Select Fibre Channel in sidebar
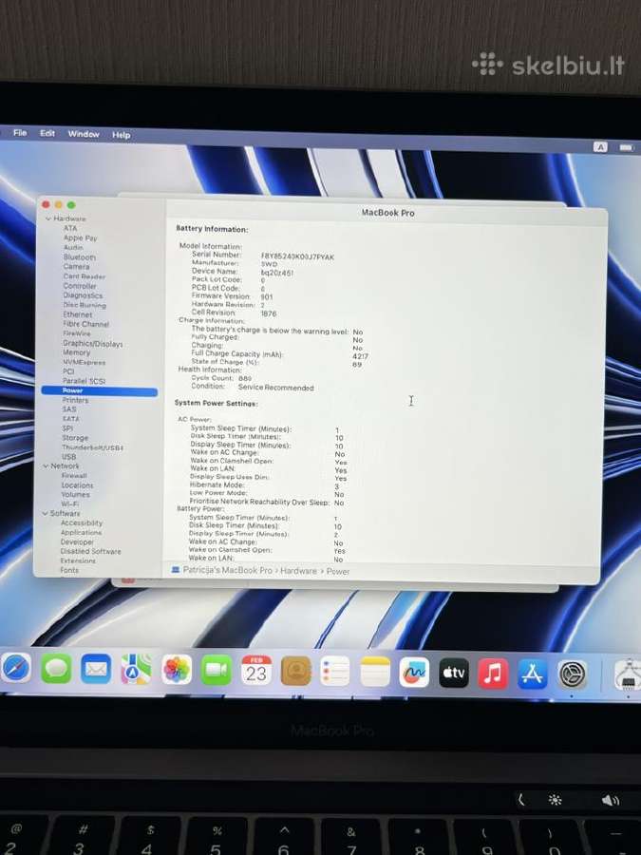 (86, 324)
